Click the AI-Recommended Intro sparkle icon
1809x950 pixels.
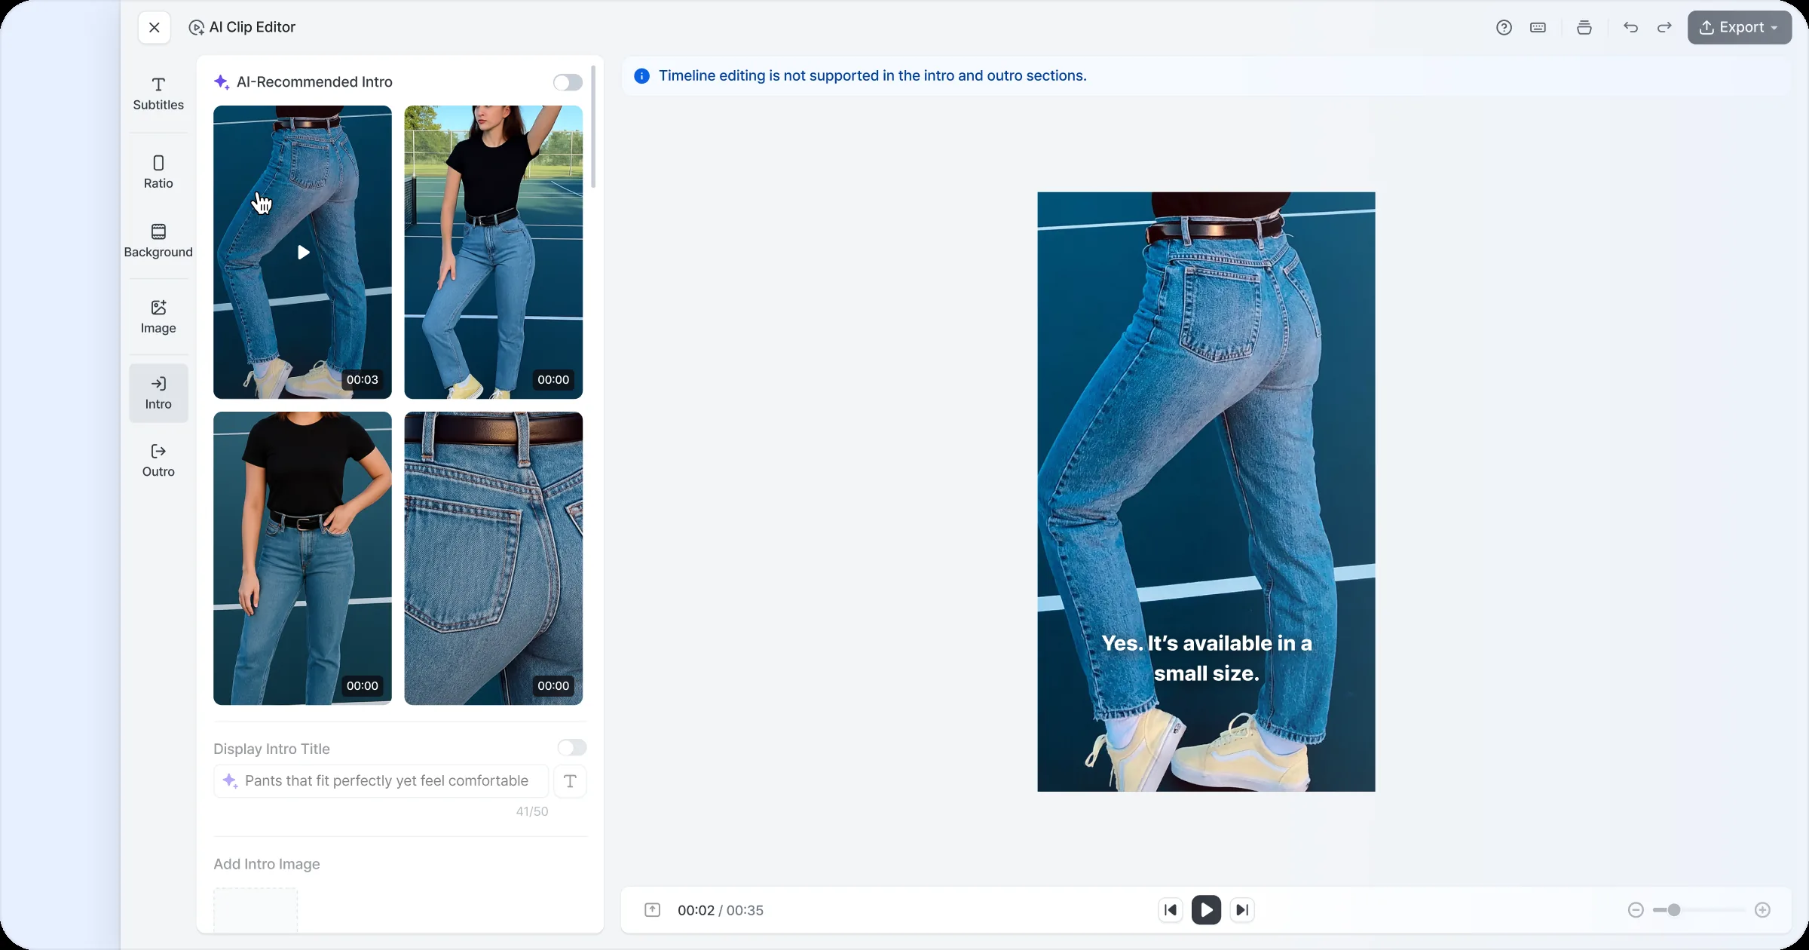(222, 82)
